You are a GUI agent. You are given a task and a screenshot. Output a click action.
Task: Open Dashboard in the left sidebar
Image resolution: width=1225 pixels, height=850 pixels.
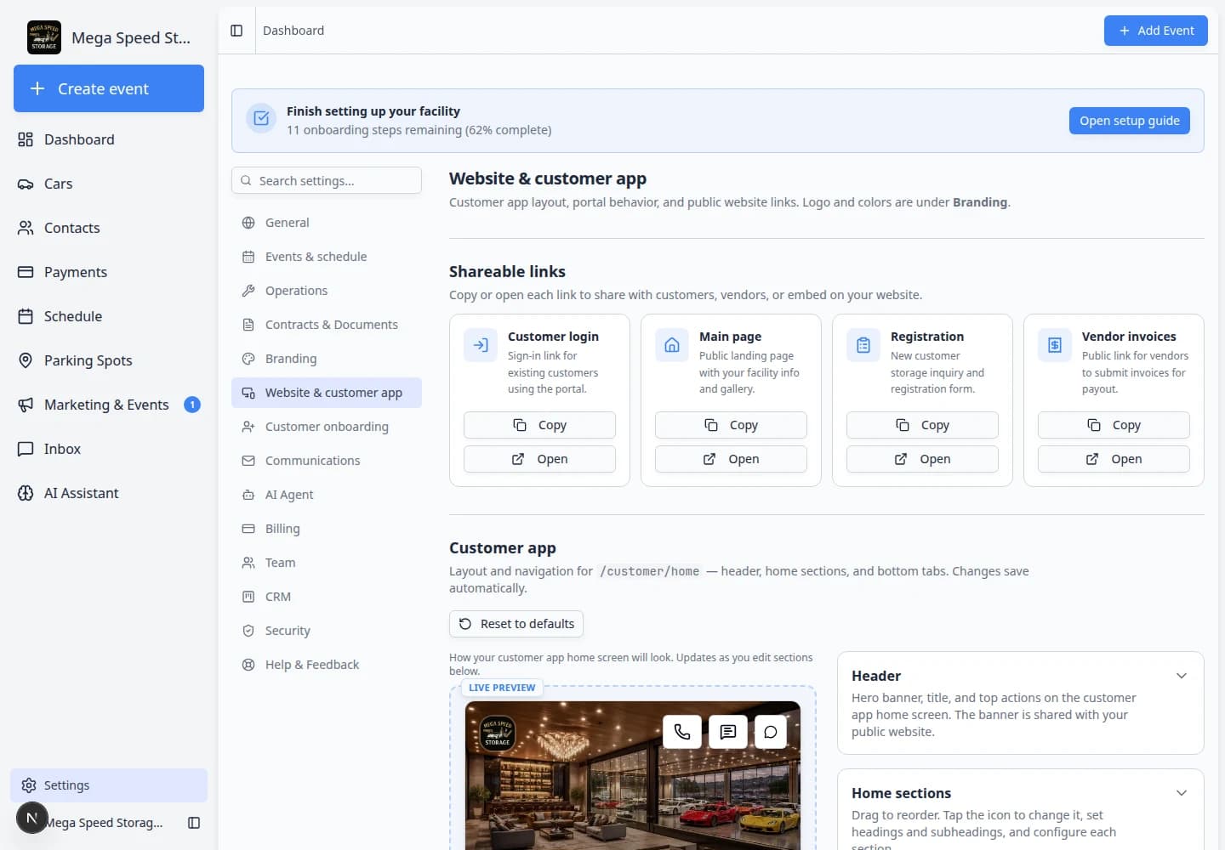pyautogui.click(x=109, y=139)
